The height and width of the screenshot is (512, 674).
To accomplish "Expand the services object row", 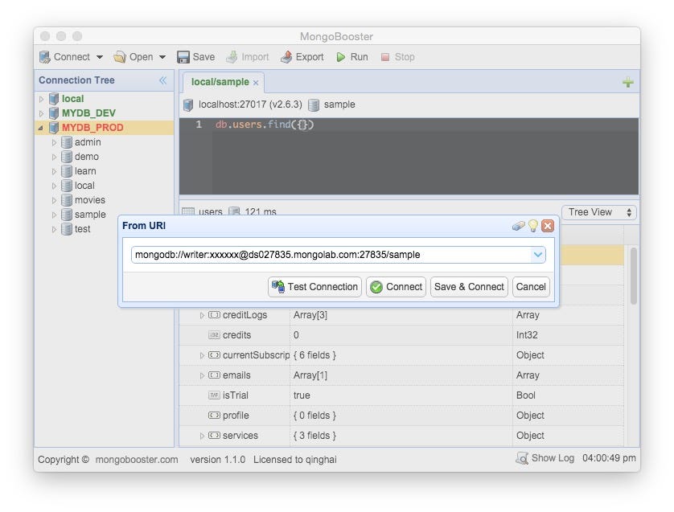I will [x=202, y=436].
